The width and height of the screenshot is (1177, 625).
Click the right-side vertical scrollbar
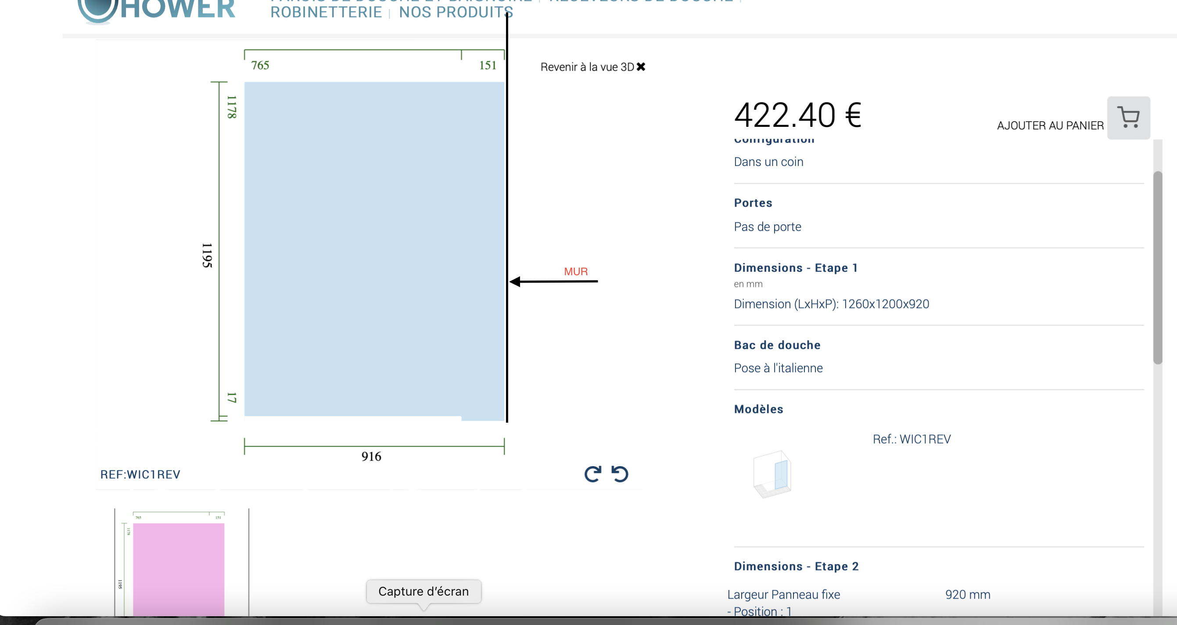pos(1157,267)
